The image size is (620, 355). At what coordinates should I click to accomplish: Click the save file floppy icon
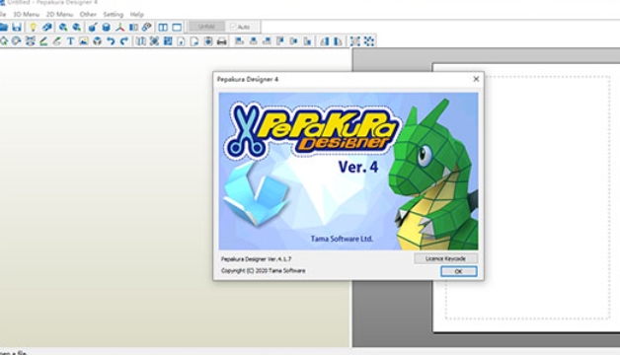(x=17, y=28)
